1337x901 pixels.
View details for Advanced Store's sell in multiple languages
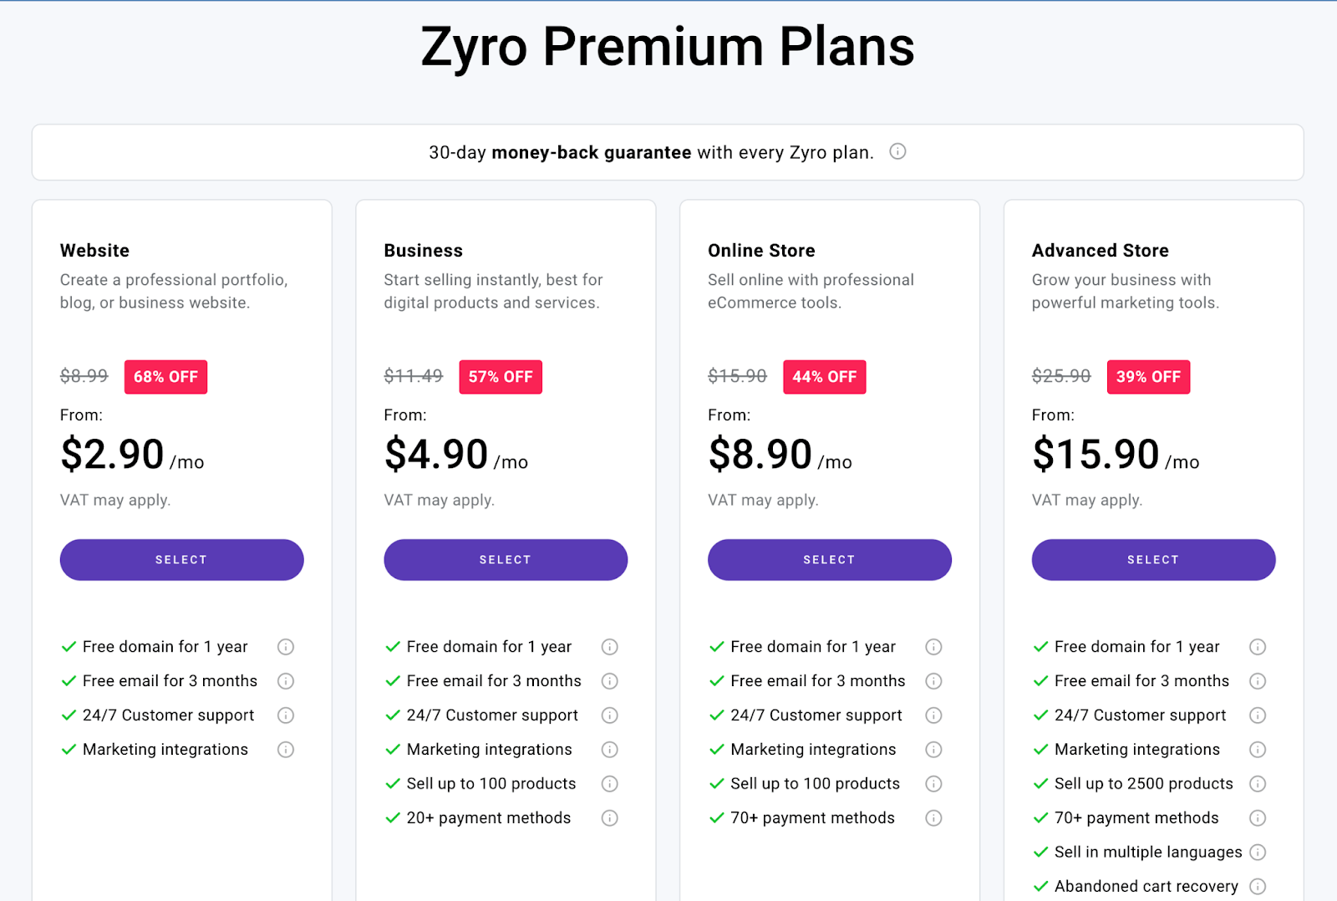tap(1258, 852)
